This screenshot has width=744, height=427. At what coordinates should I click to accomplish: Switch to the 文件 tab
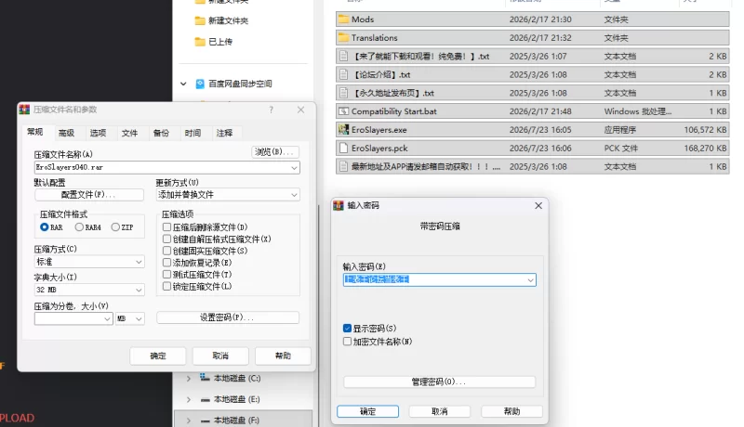coord(129,133)
